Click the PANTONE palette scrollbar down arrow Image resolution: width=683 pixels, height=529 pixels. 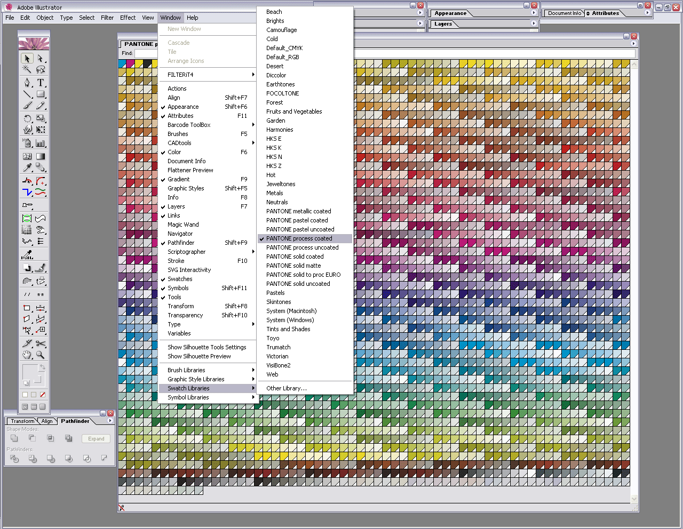[634, 499]
